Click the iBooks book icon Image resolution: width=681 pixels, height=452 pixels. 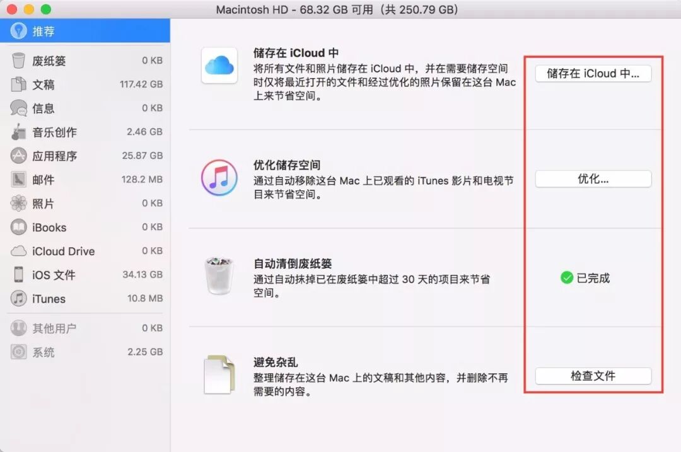tap(18, 227)
